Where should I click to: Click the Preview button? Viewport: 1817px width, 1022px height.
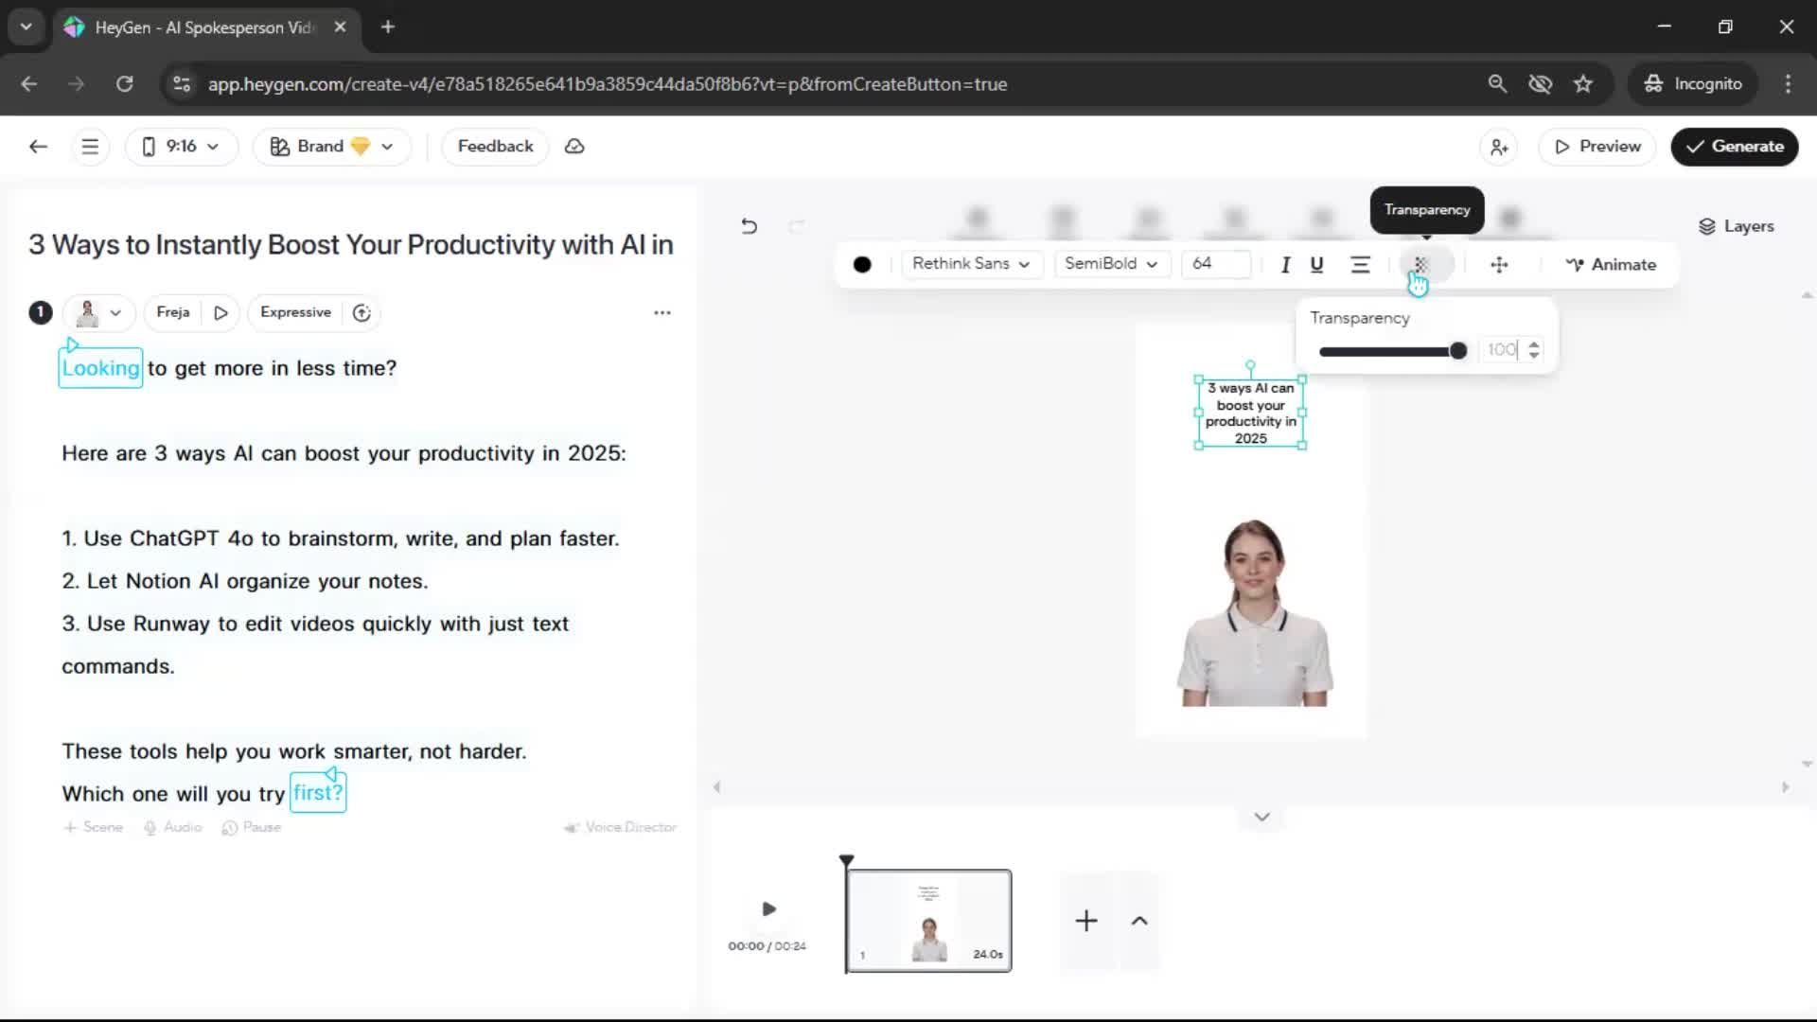1597,147
